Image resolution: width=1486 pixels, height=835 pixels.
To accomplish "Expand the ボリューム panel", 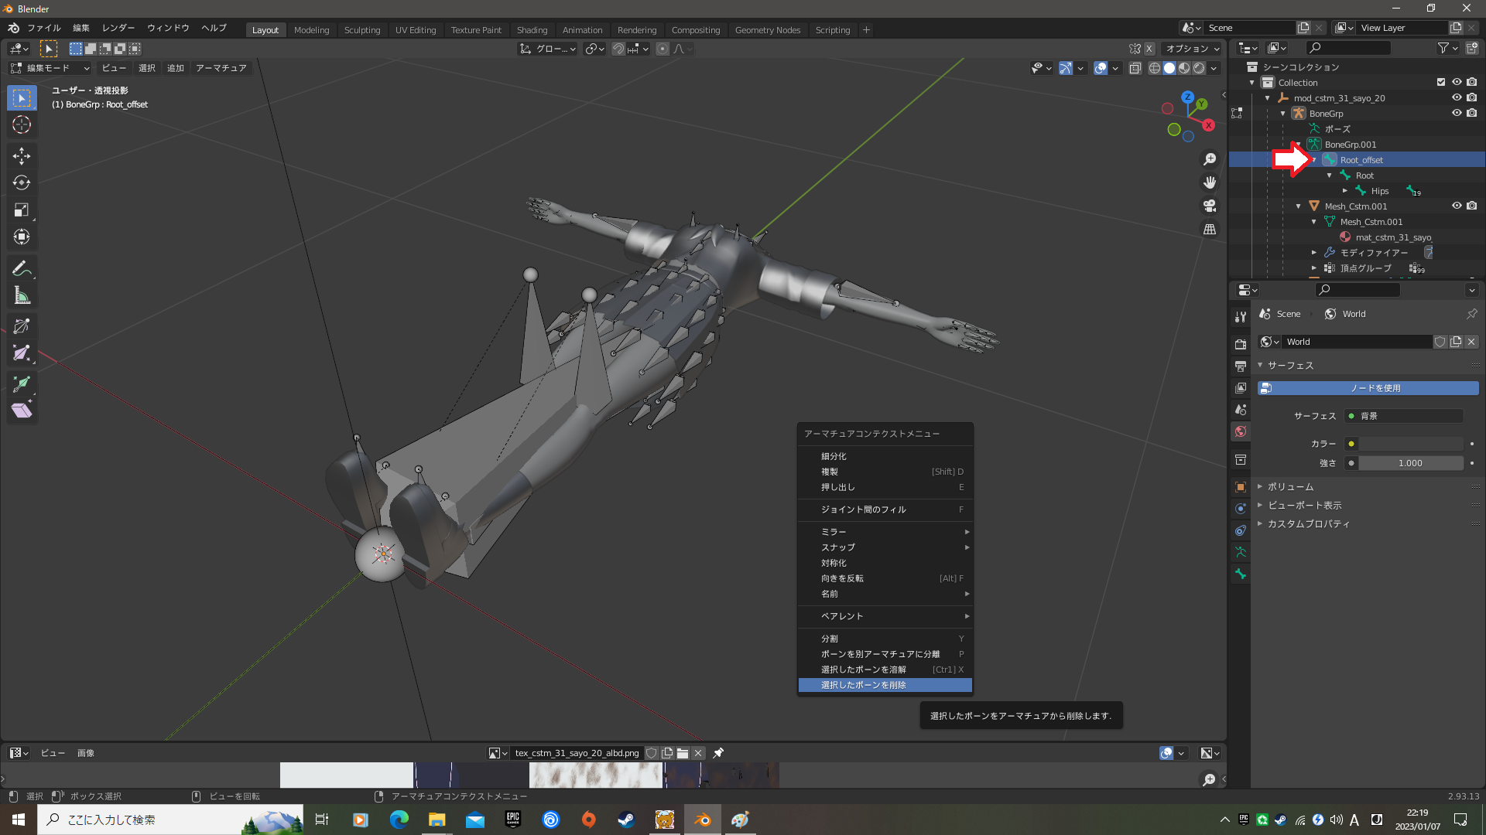I will pyautogui.click(x=1291, y=486).
